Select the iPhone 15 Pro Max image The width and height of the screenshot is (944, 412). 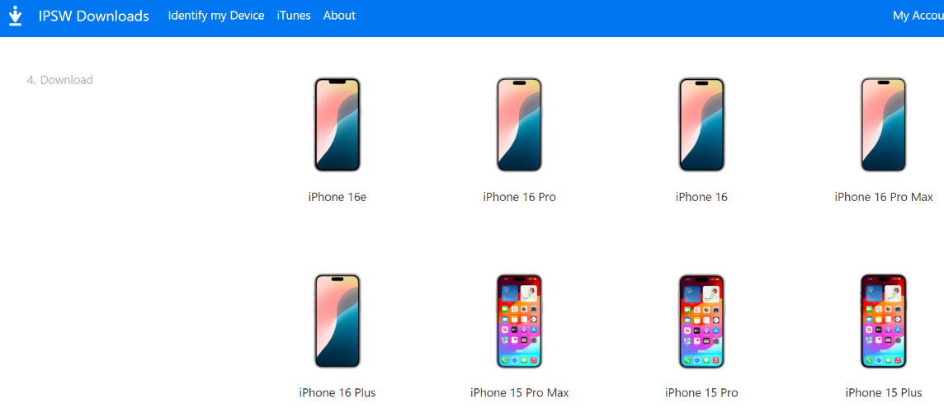pyautogui.click(x=520, y=321)
